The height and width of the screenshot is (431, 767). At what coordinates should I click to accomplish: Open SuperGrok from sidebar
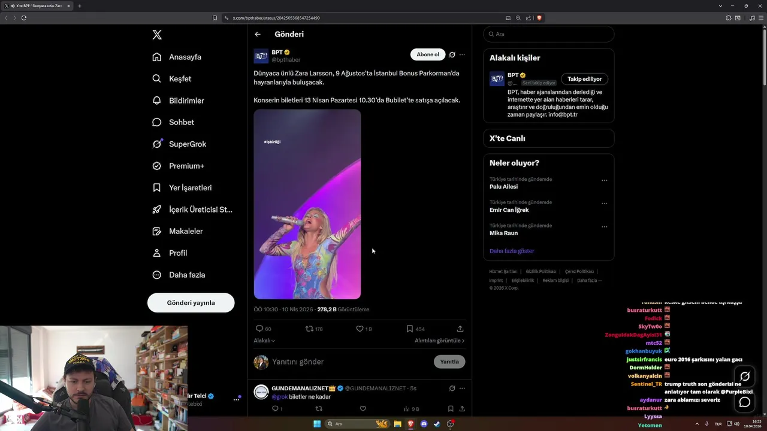point(179,144)
